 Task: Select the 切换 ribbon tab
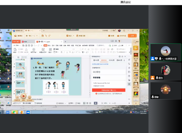(57, 45)
